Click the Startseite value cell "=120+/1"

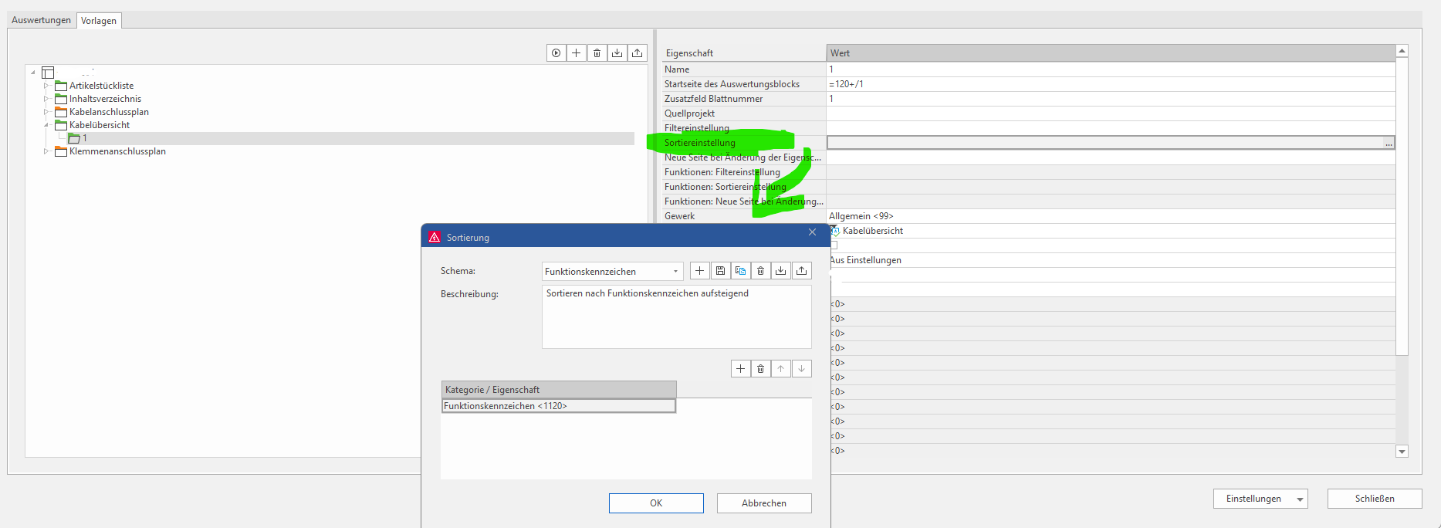click(x=1111, y=84)
